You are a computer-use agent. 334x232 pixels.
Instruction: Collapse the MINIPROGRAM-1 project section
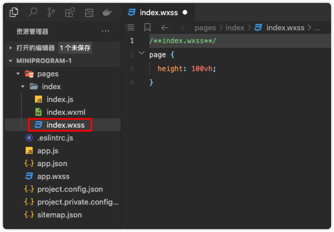tap(10, 61)
